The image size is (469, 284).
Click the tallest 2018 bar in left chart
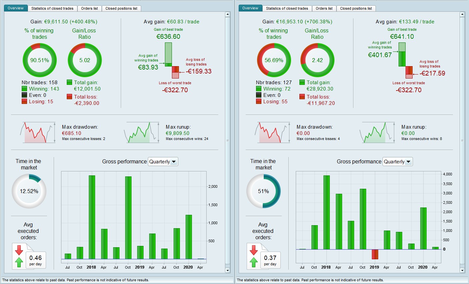tap(92, 217)
